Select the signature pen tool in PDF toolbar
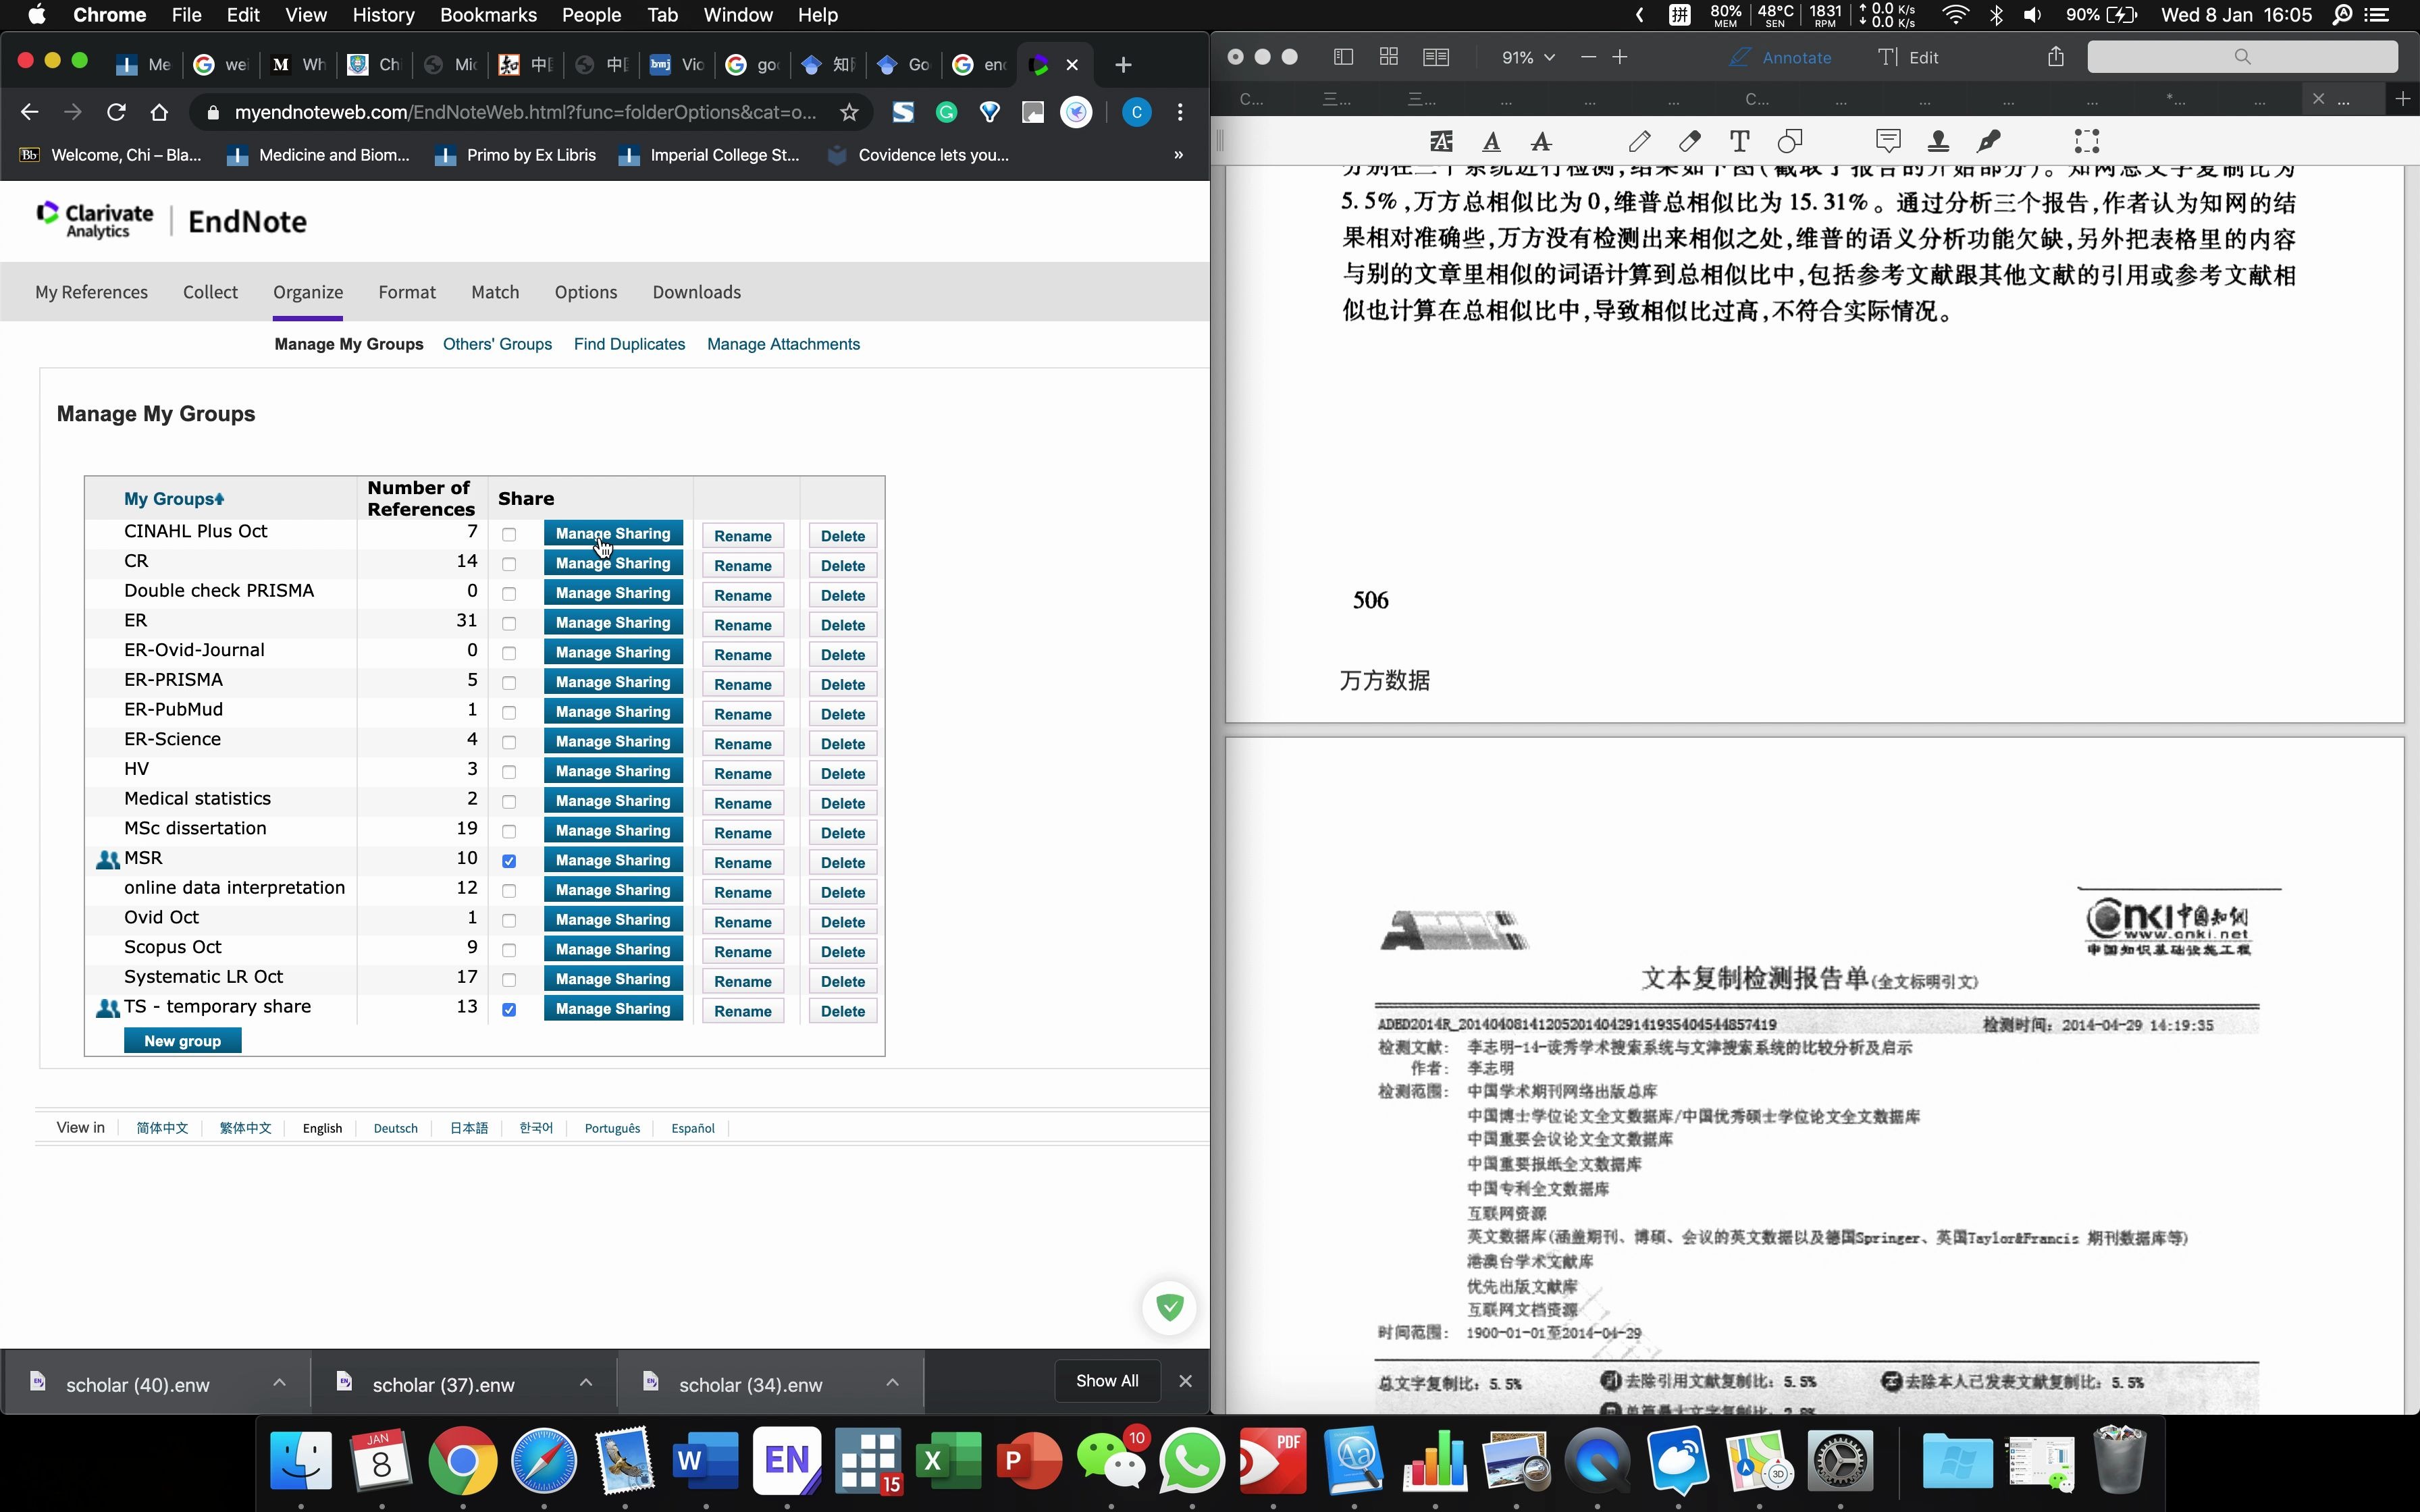 tap(1988, 141)
